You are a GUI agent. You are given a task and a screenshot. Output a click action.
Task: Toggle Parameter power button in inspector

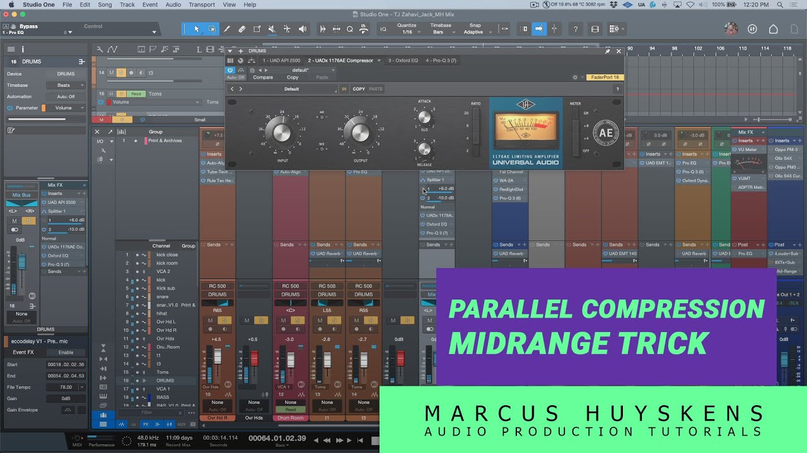pos(10,108)
